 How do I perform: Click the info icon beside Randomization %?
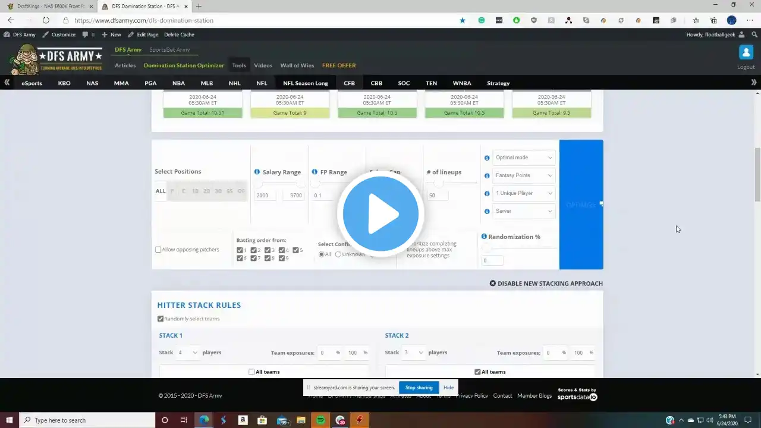tap(484, 237)
